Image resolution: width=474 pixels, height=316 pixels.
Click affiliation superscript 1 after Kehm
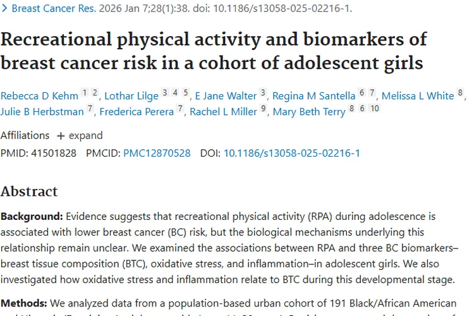pyautogui.click(x=85, y=93)
